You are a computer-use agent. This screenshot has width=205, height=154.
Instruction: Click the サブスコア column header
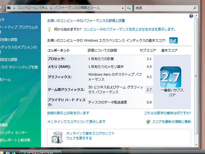[148, 50]
